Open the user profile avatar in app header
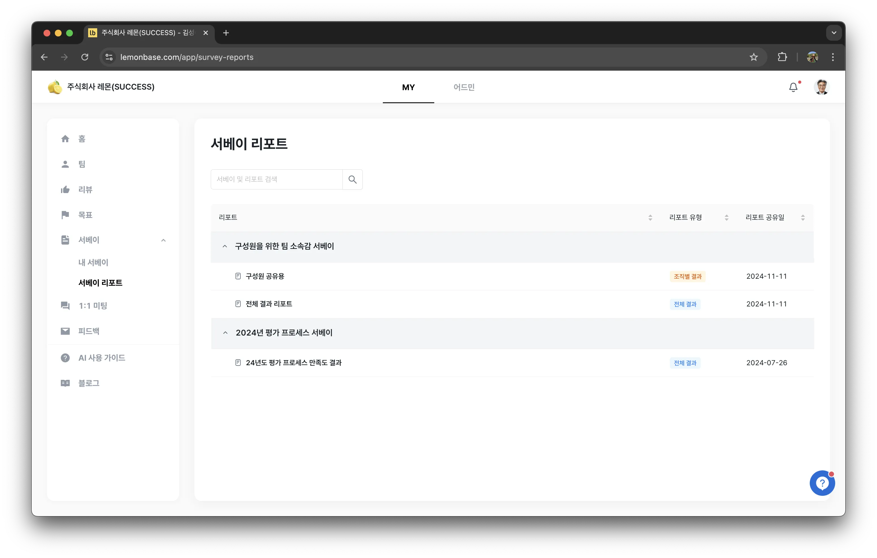Image resolution: width=877 pixels, height=558 pixels. pyautogui.click(x=822, y=87)
